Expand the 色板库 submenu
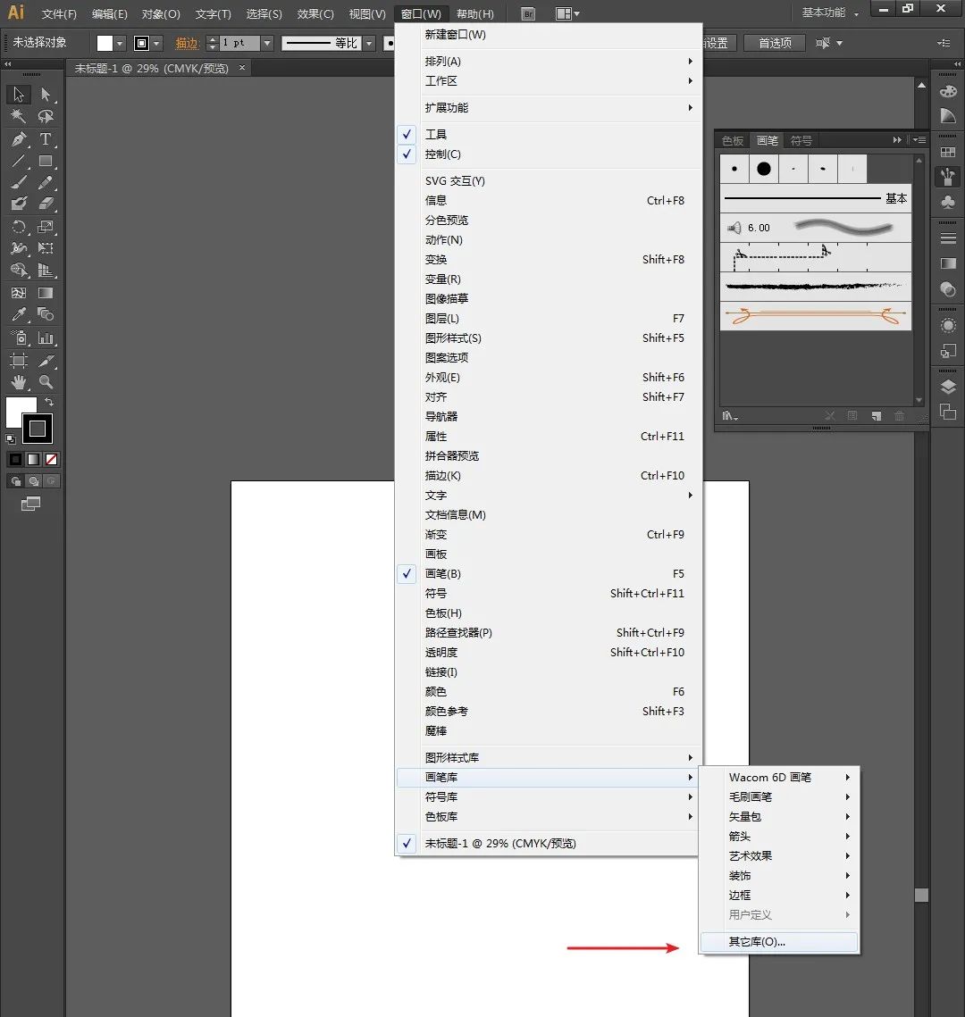This screenshot has width=965, height=1017. point(548,817)
